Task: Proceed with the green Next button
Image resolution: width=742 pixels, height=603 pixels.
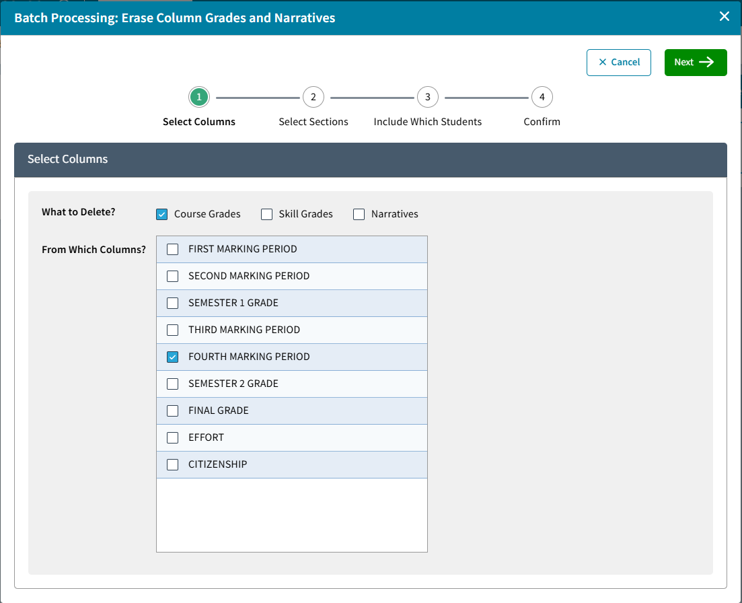Action: 695,63
